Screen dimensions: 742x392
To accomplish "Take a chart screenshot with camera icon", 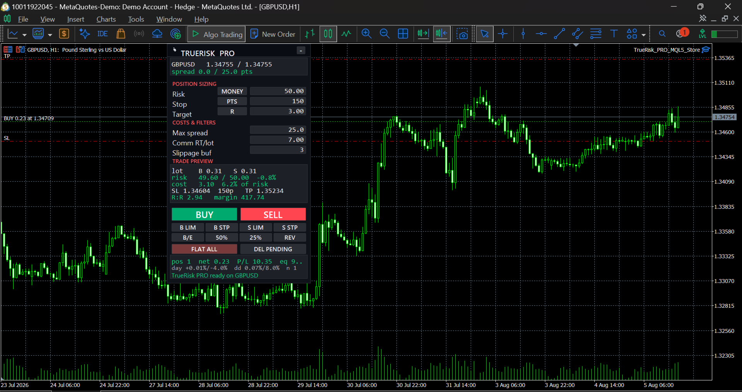I will [462, 34].
